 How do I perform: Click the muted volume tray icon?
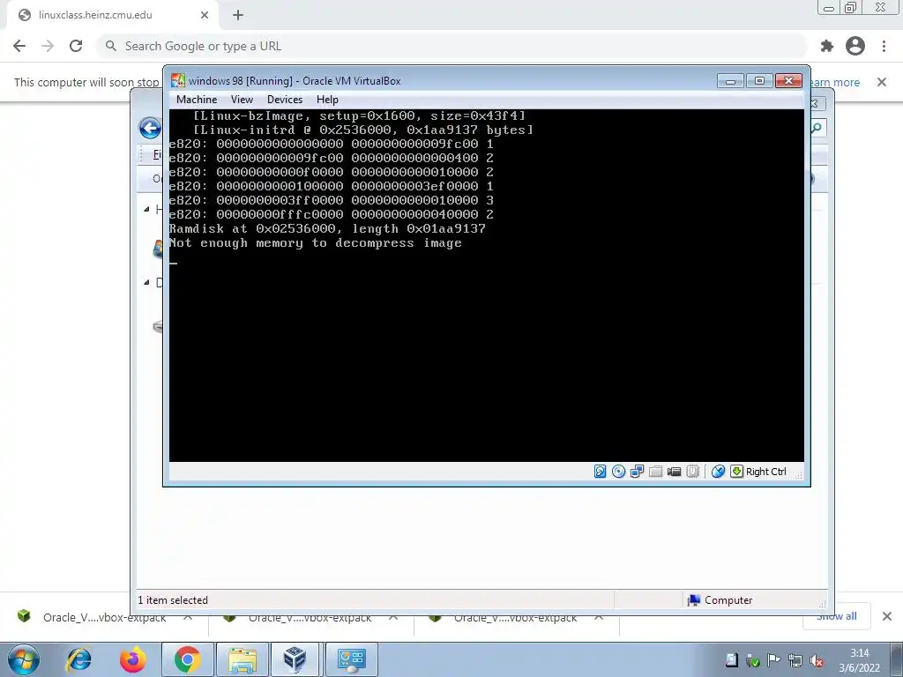(817, 660)
